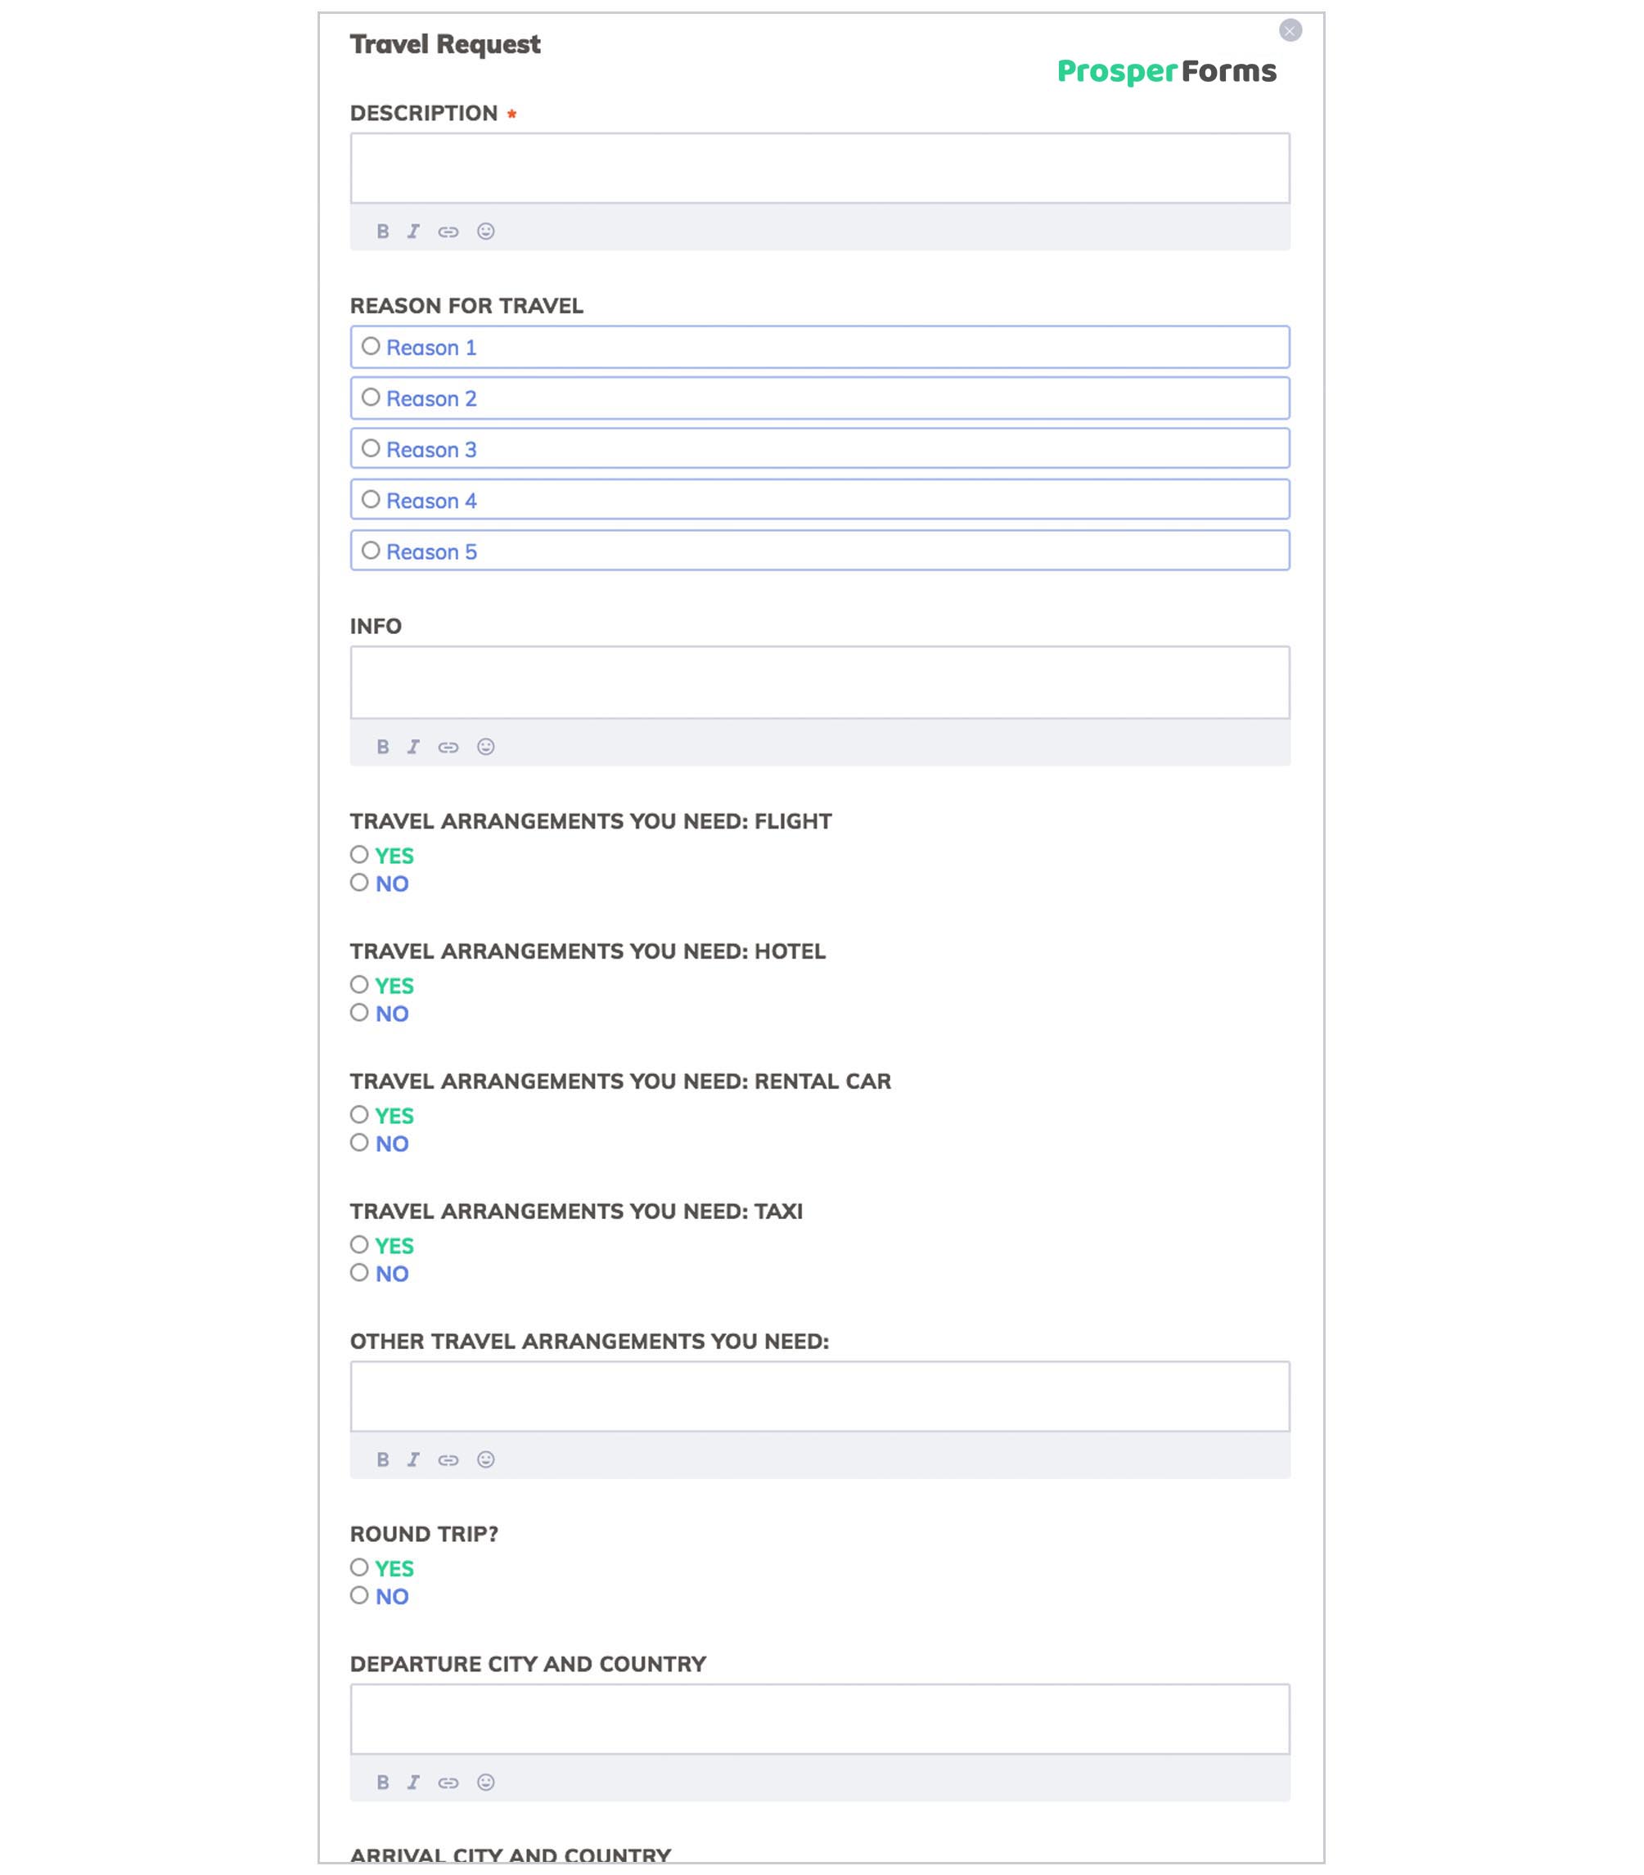Screen dimensions: 1644x1875
Task: Select NO for Round Trip
Action: click(358, 1595)
